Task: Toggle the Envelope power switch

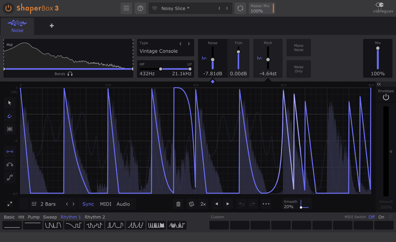Action: [386, 97]
